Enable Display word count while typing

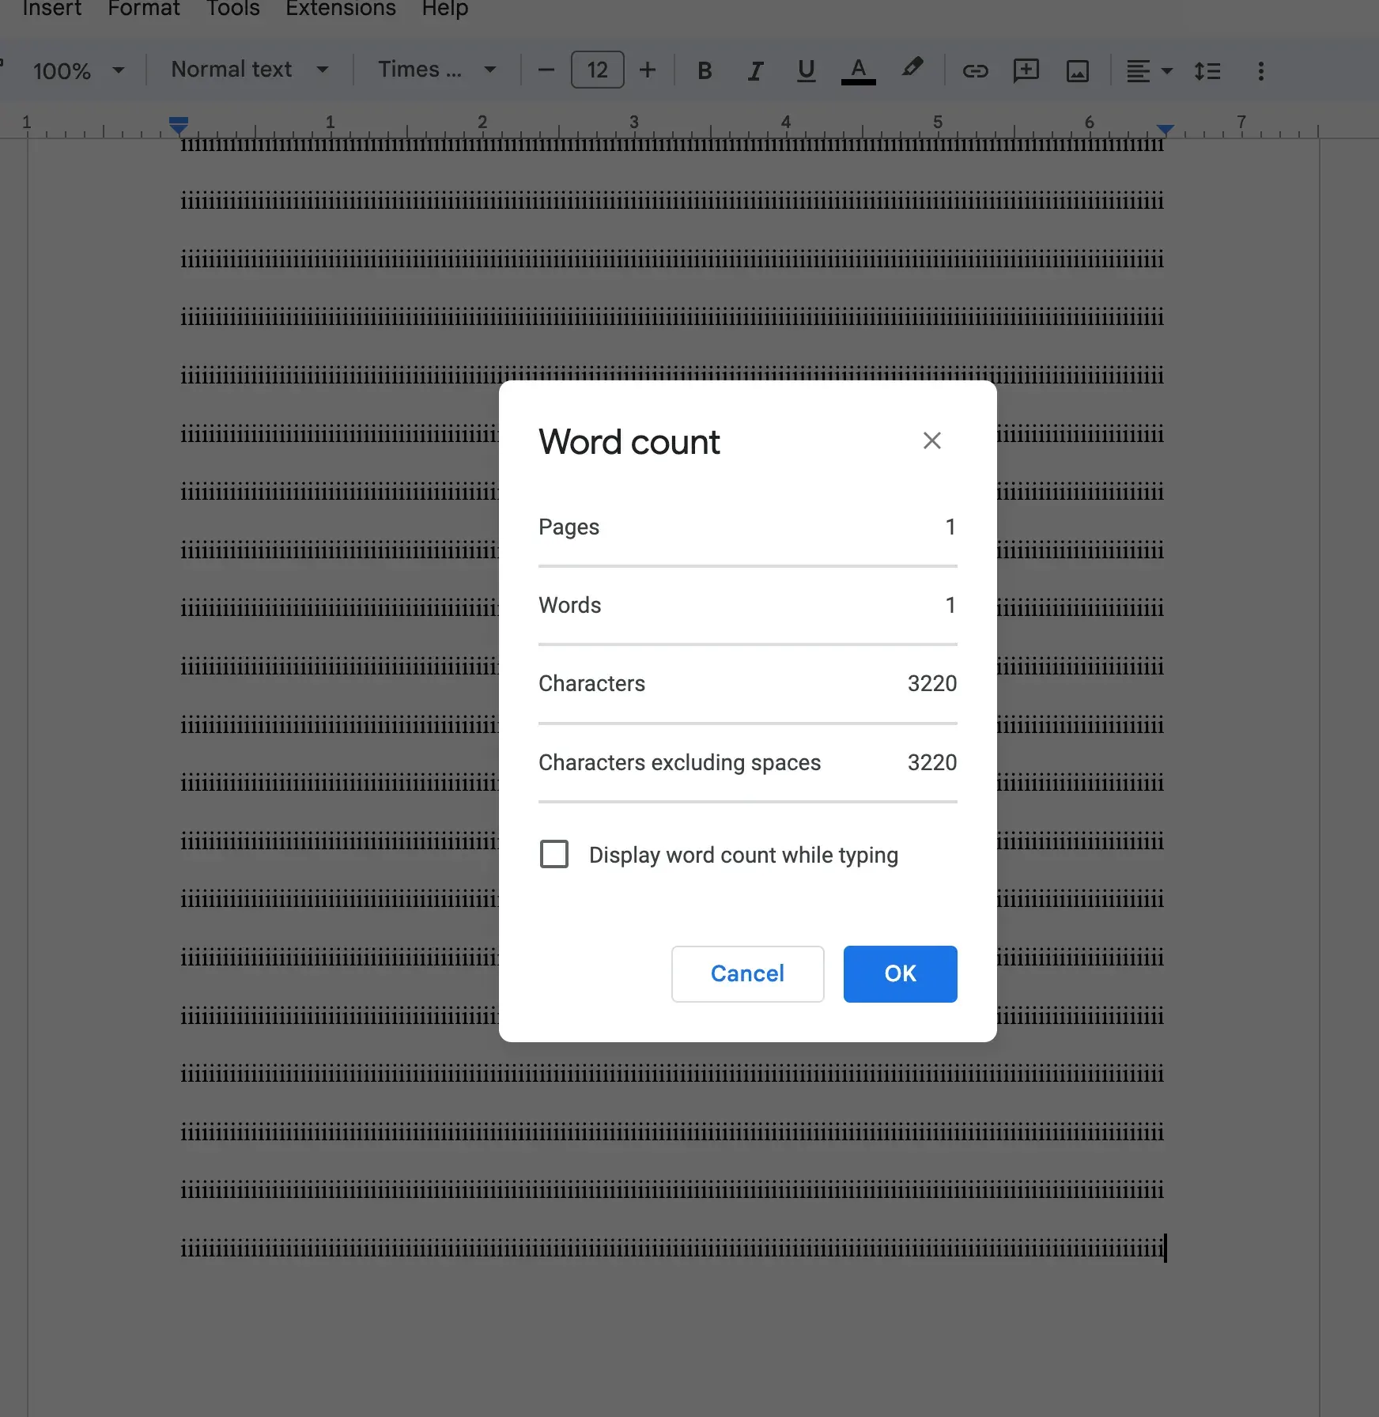click(x=553, y=854)
